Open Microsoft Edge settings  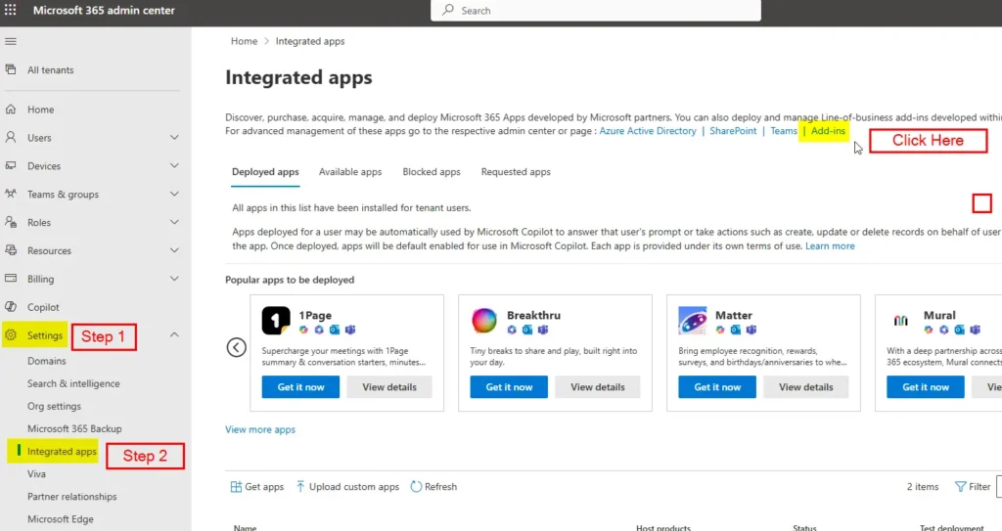point(60,519)
